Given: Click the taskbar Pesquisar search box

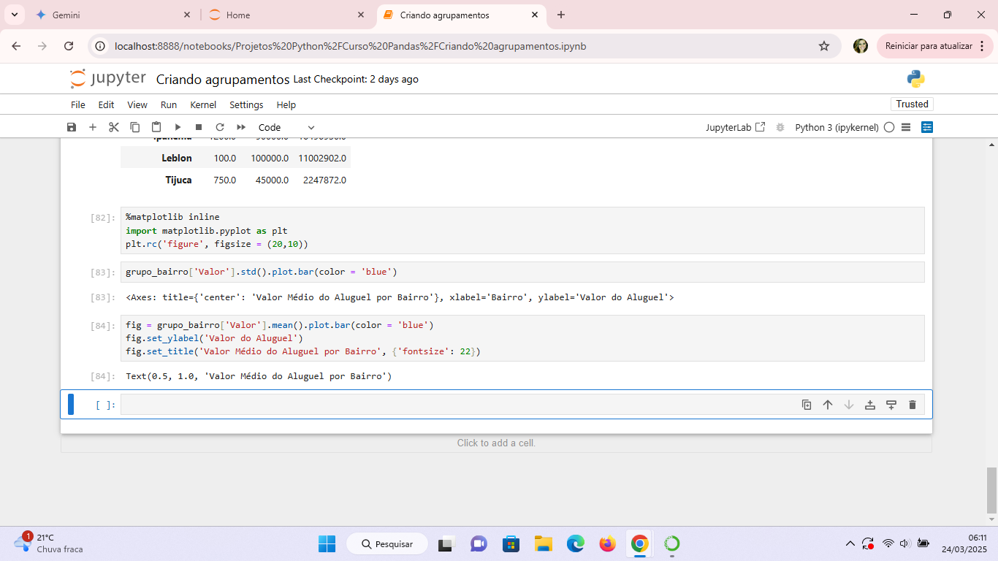Looking at the screenshot, I should (x=386, y=543).
